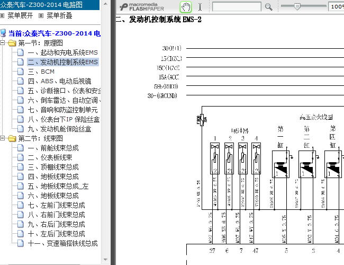Viewport: 344px width, 265px height.
Task: Click the page icon beside 三、BCM
Action: coord(21,72)
